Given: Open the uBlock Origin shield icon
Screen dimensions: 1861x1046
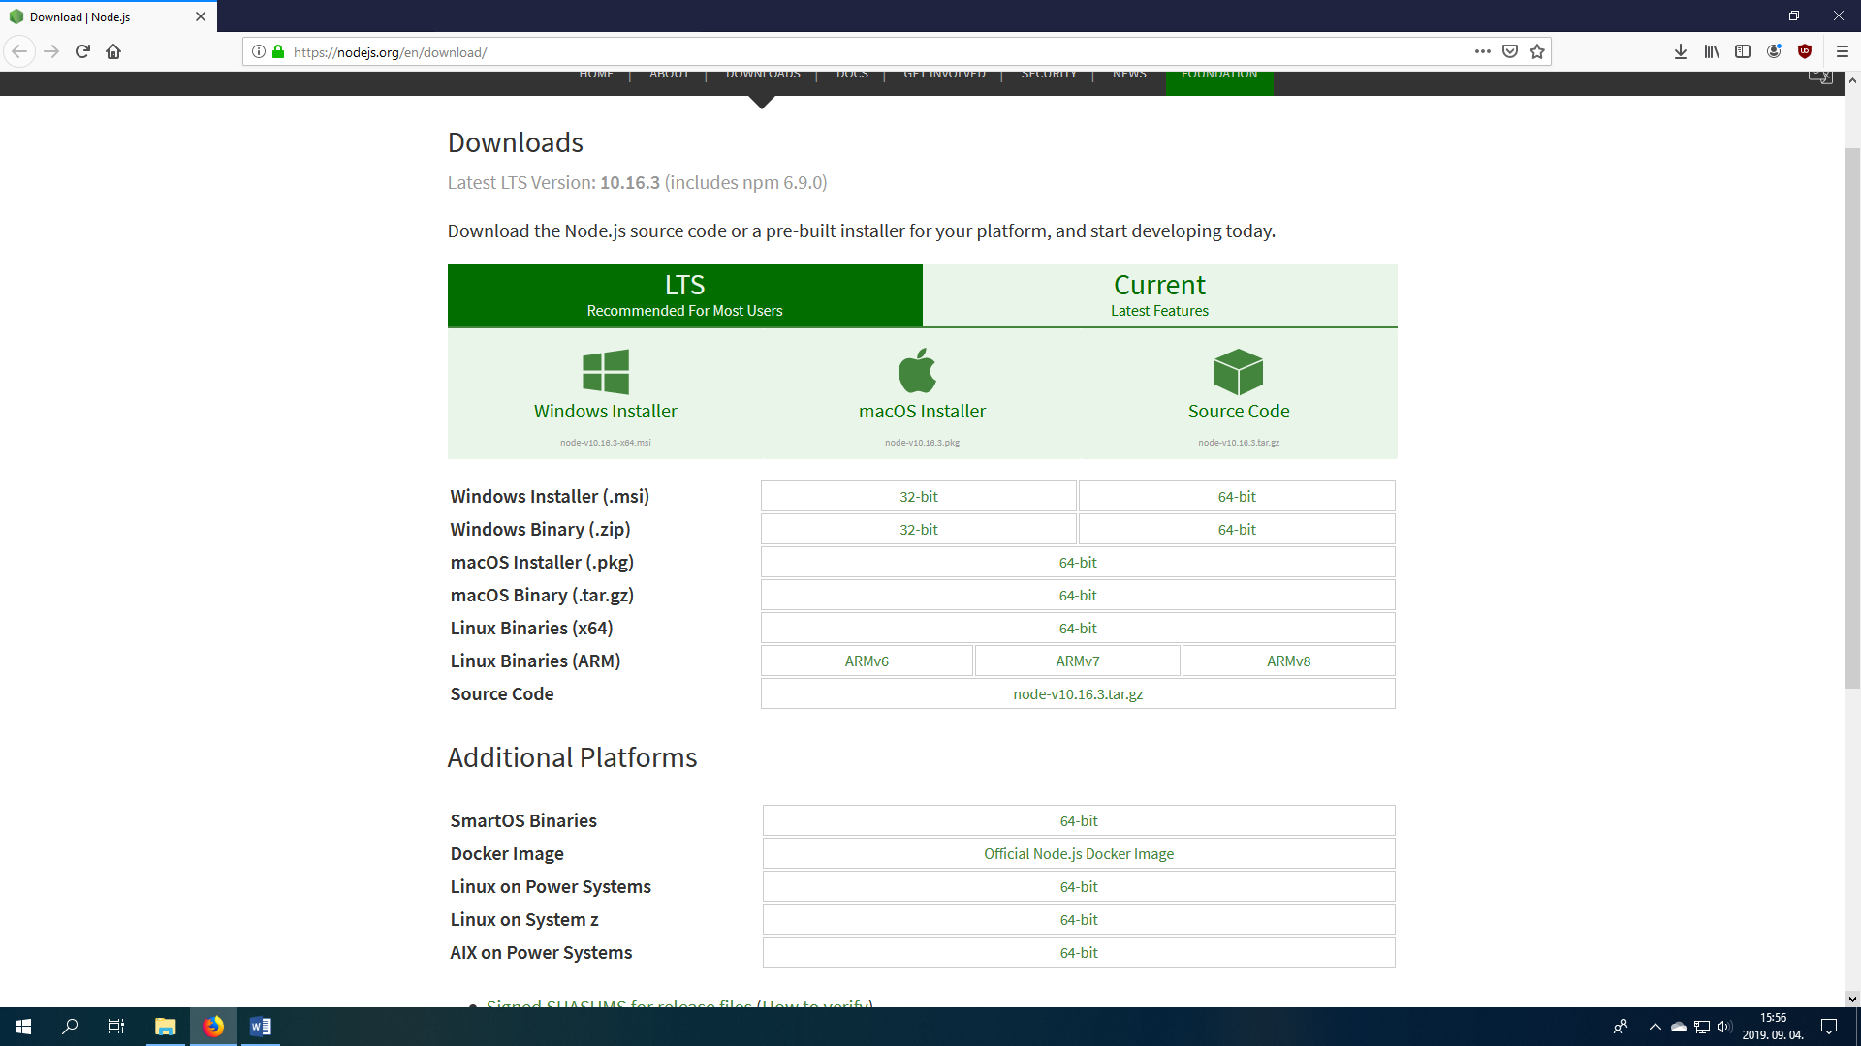Looking at the screenshot, I should point(1805,51).
